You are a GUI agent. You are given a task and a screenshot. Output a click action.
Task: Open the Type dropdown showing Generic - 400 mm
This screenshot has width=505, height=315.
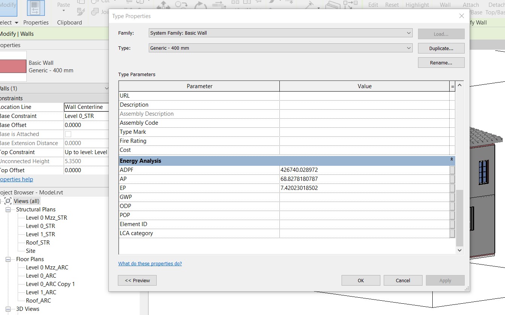pos(281,48)
